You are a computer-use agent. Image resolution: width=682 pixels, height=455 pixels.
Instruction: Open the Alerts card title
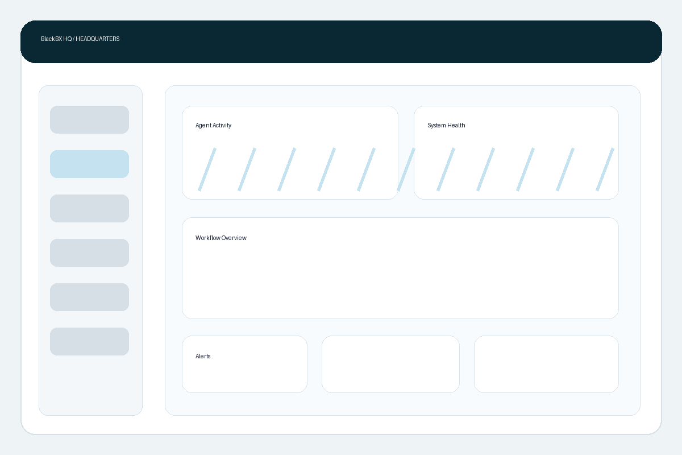[203, 356]
